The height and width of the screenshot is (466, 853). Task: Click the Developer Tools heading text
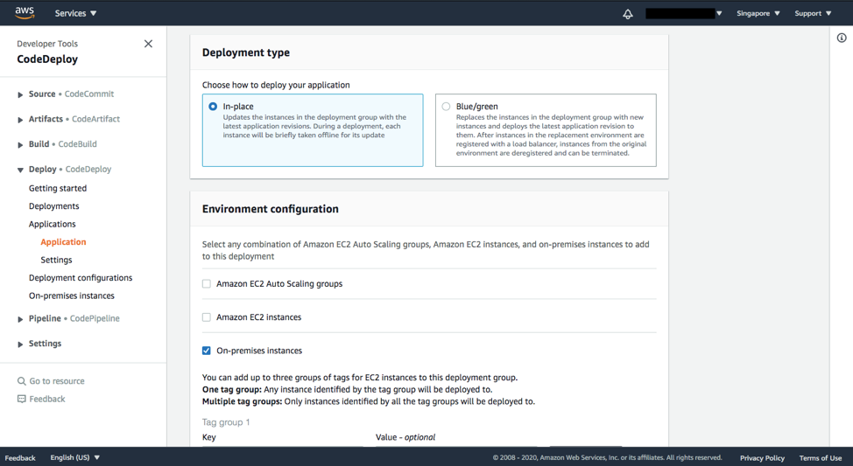pos(47,44)
